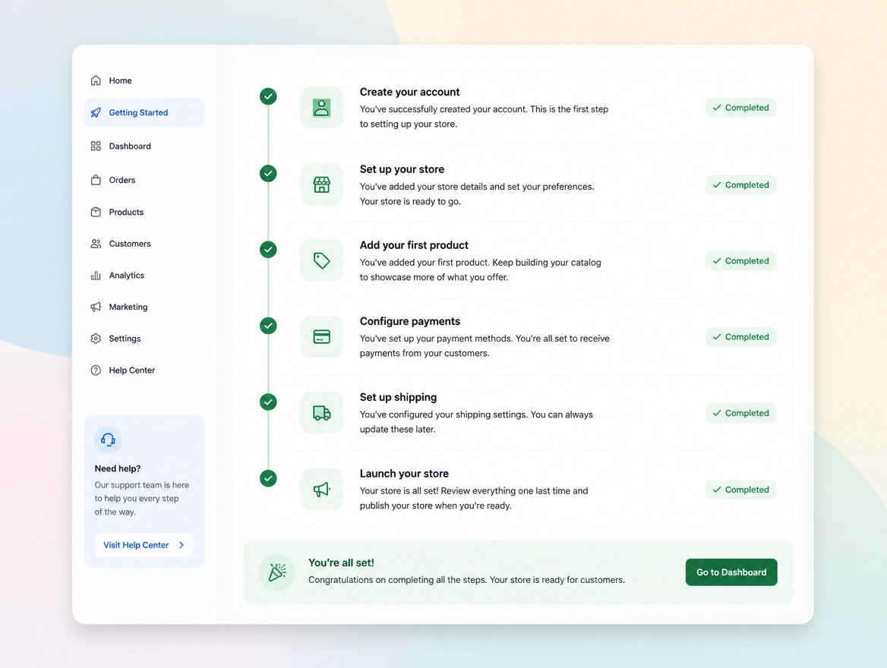Click the Add your first product tag icon

321,261
